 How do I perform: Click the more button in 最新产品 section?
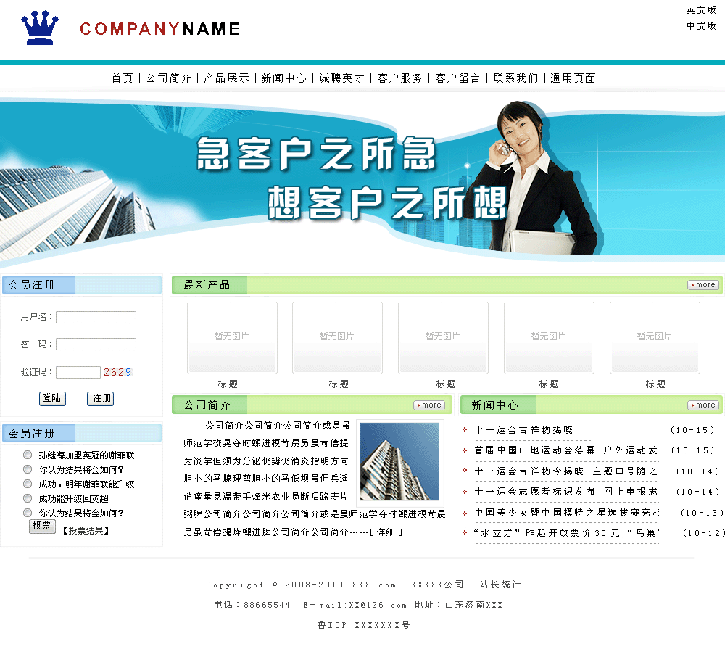pyautogui.click(x=703, y=285)
